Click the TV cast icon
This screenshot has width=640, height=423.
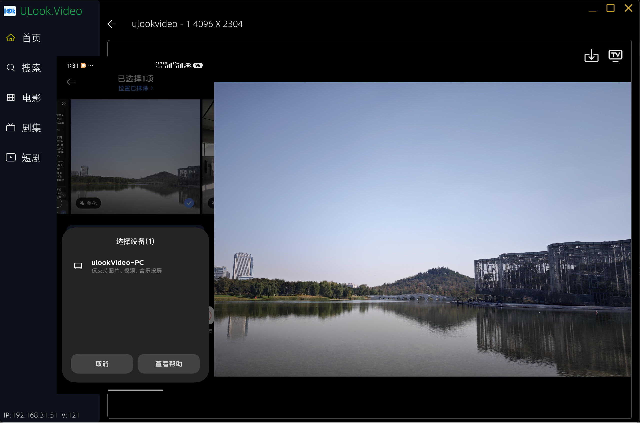pos(616,56)
